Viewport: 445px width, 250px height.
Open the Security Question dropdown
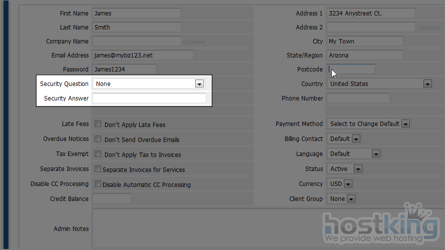(x=149, y=84)
